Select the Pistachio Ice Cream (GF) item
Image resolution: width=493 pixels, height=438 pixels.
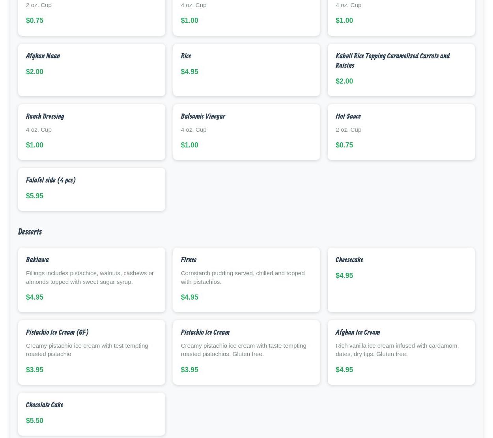(57, 332)
